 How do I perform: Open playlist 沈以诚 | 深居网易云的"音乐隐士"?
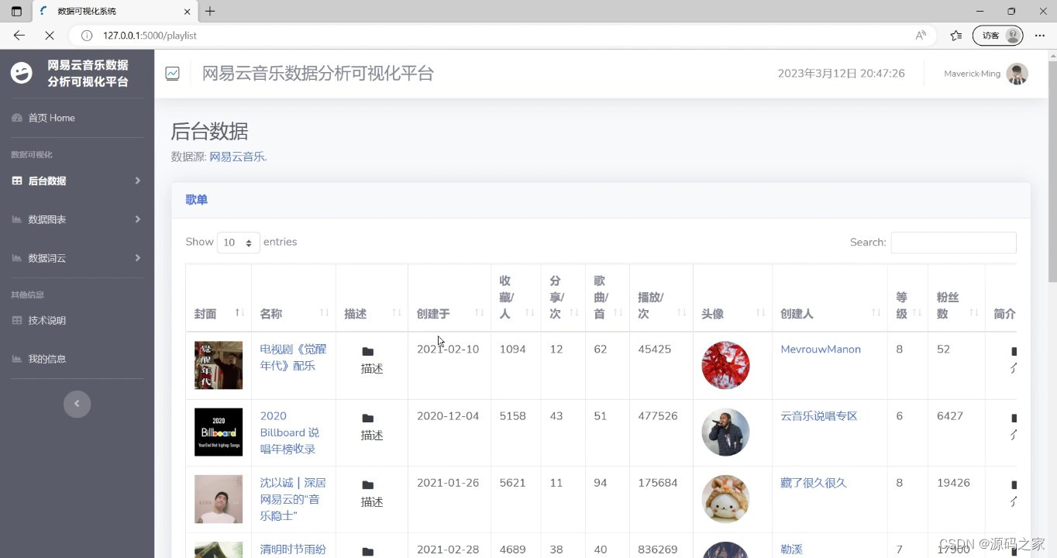pos(293,499)
